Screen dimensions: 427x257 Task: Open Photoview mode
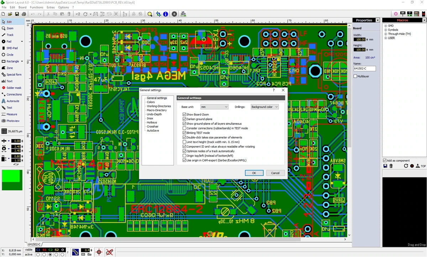(13, 121)
